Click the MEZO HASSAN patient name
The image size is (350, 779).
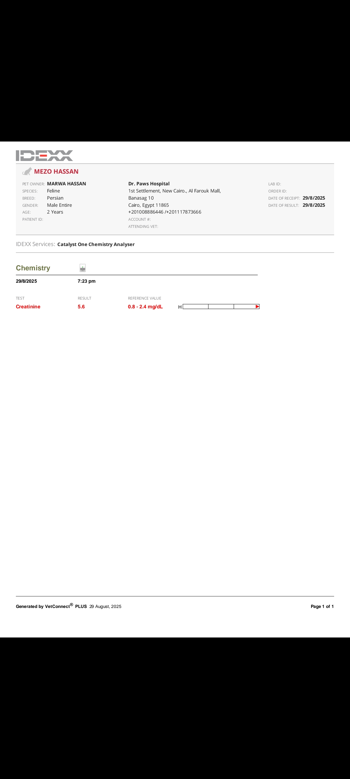pos(56,172)
